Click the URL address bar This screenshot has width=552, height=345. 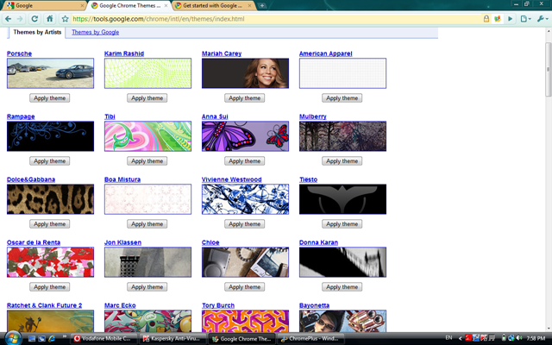276,19
